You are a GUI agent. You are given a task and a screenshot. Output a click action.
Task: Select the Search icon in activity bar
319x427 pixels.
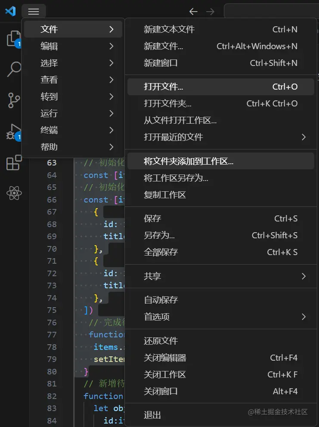13,69
